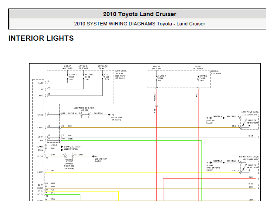Click 'HOT AT ALL TIMES' above DOME 1 fuse
Image resolution: width=266 pixels, height=201 pixels.
click(156, 67)
